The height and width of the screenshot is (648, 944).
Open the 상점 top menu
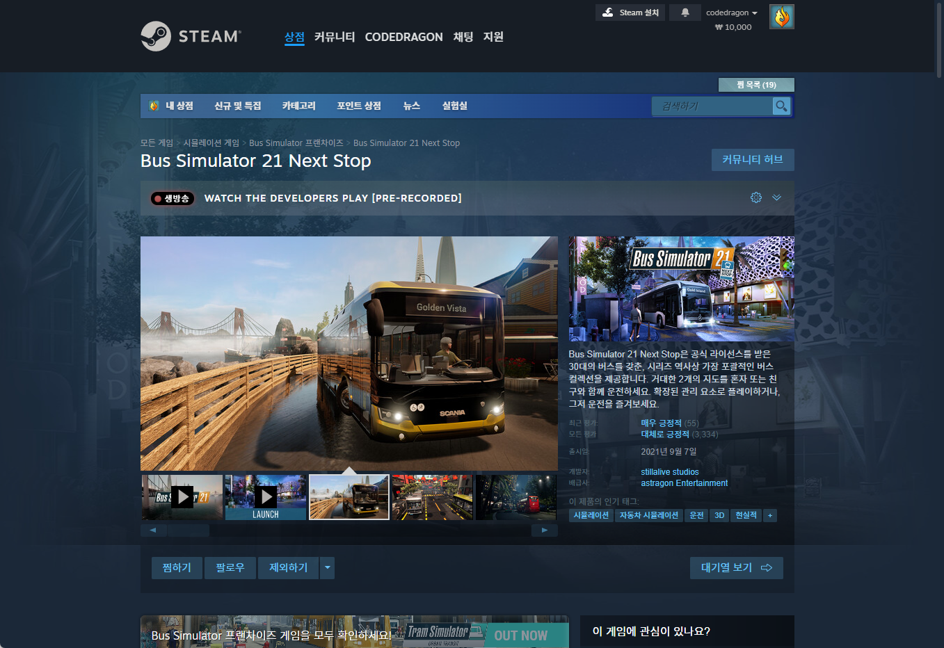coord(294,37)
